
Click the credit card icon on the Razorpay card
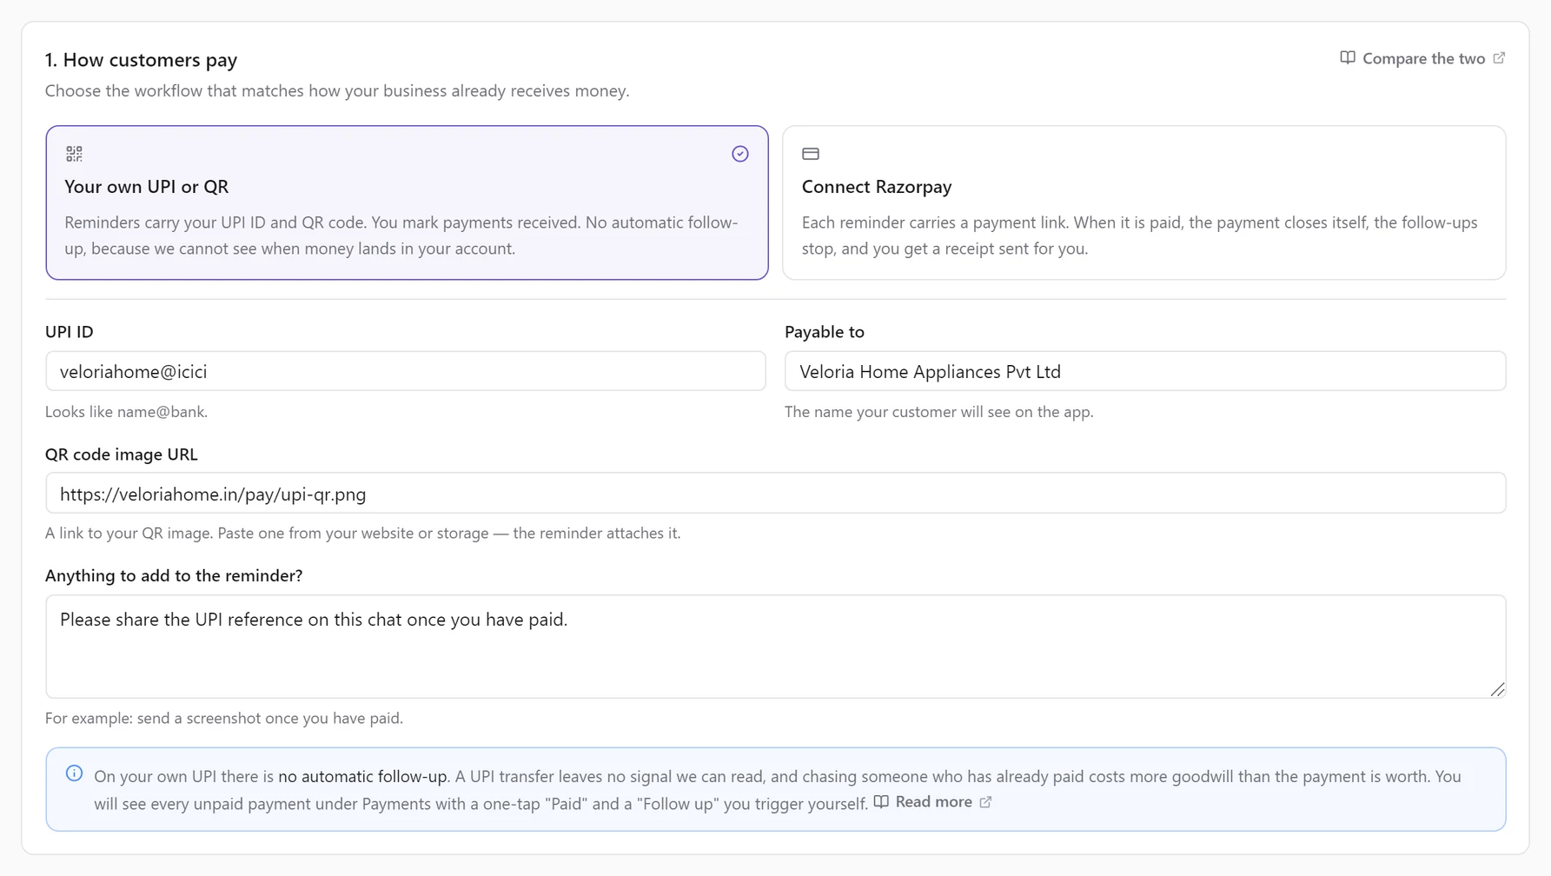[x=811, y=154]
